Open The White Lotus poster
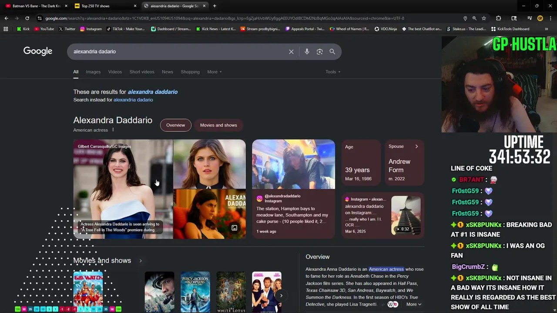 [231, 292]
